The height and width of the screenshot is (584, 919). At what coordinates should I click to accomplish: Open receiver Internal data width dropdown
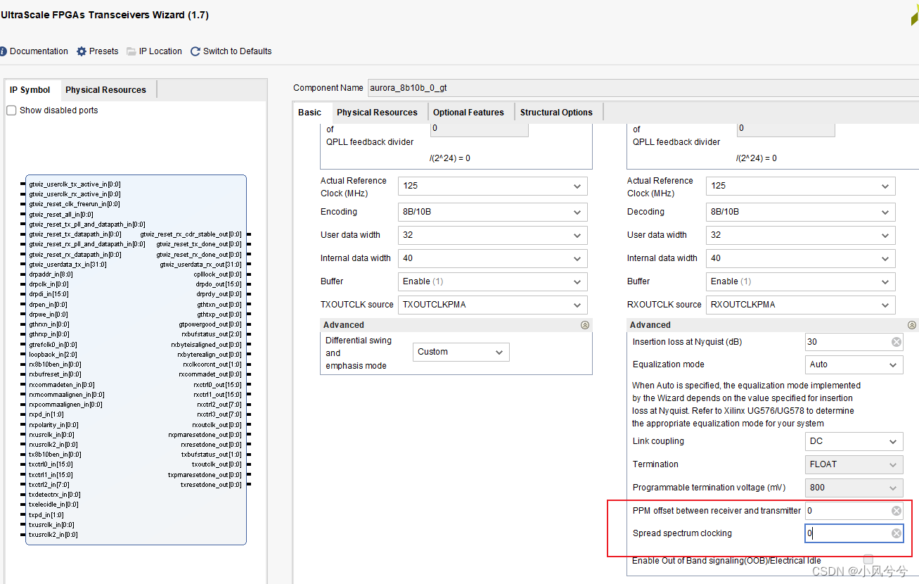click(x=801, y=258)
